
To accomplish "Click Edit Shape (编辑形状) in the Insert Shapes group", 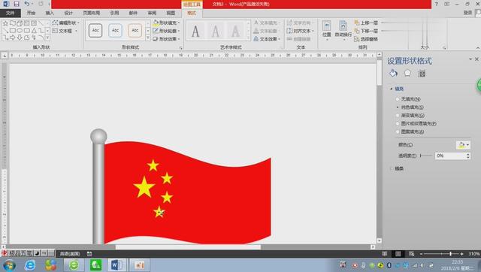I will [65, 23].
